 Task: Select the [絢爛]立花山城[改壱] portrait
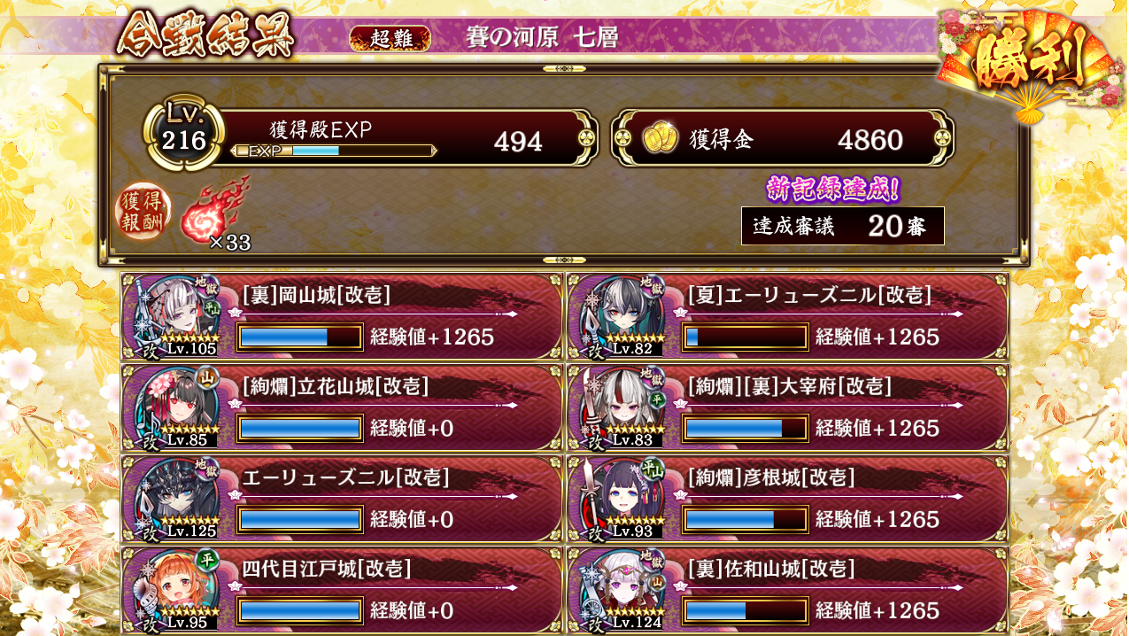click(177, 408)
